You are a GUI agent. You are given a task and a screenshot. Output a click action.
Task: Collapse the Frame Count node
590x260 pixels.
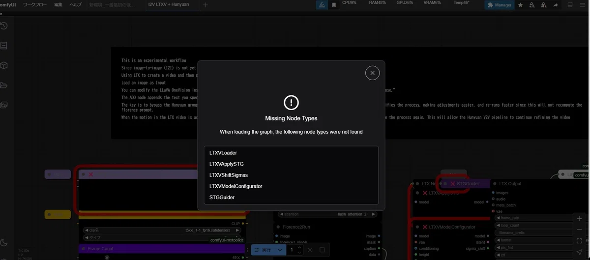83,249
